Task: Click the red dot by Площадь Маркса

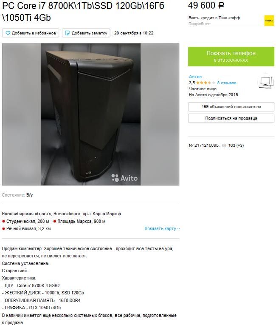Action: point(55,221)
